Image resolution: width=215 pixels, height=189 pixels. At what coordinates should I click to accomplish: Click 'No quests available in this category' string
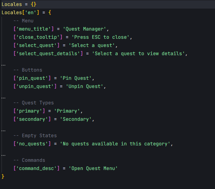[115, 144]
